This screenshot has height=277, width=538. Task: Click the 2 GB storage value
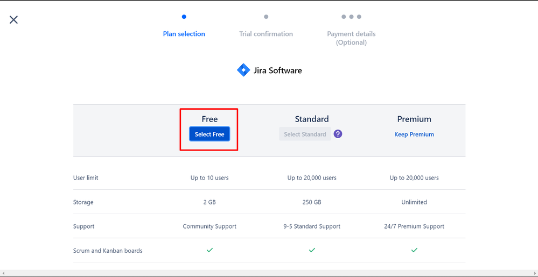click(x=209, y=202)
